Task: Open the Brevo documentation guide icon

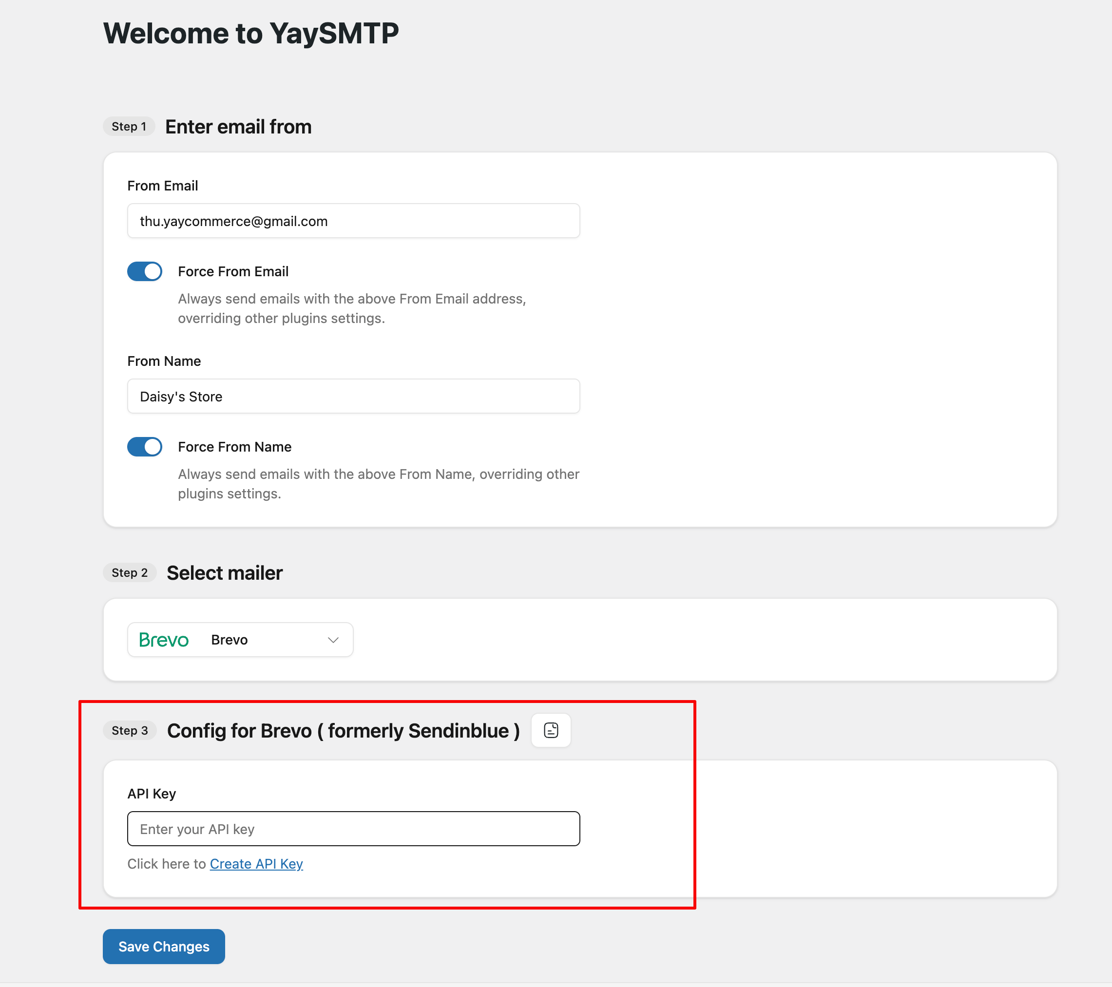Action: 551,730
